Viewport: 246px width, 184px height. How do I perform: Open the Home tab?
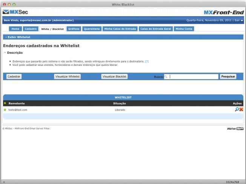coord(15,29)
